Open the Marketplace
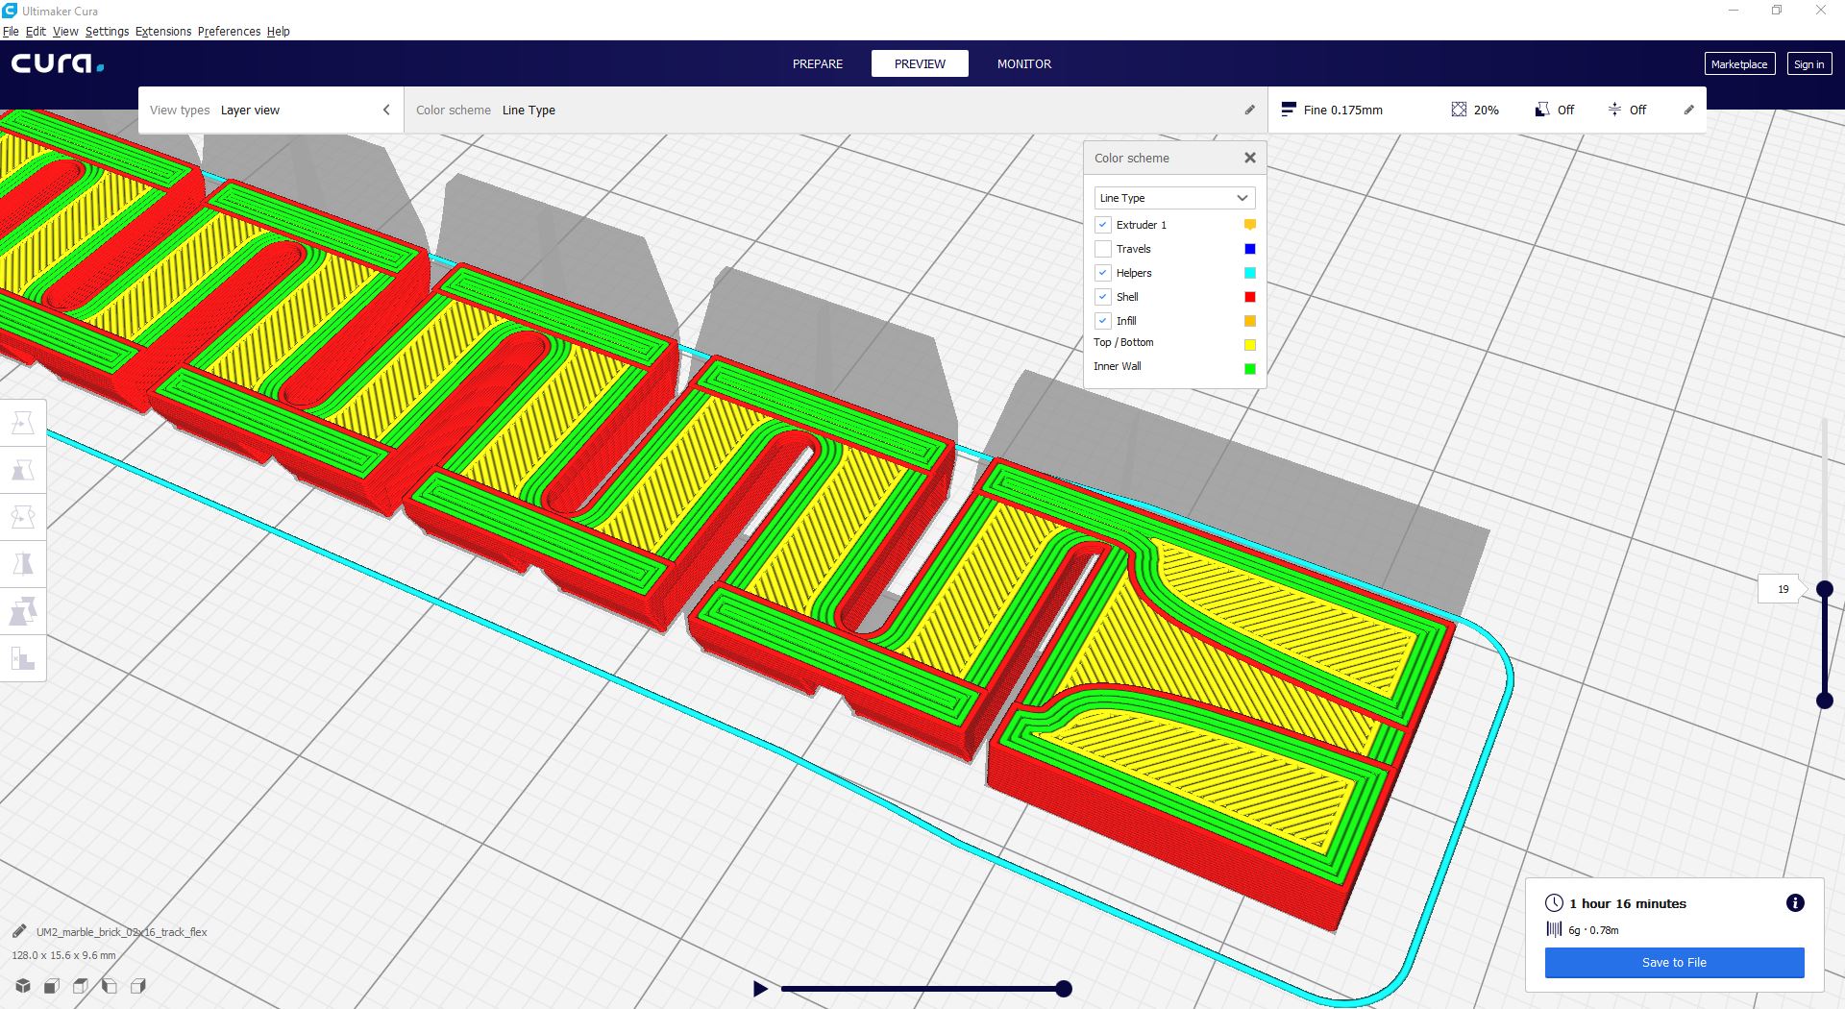 pos(1739,63)
